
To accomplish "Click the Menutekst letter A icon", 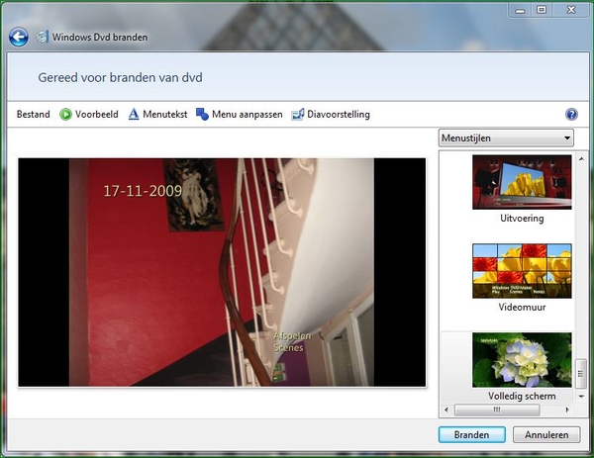I will [134, 114].
